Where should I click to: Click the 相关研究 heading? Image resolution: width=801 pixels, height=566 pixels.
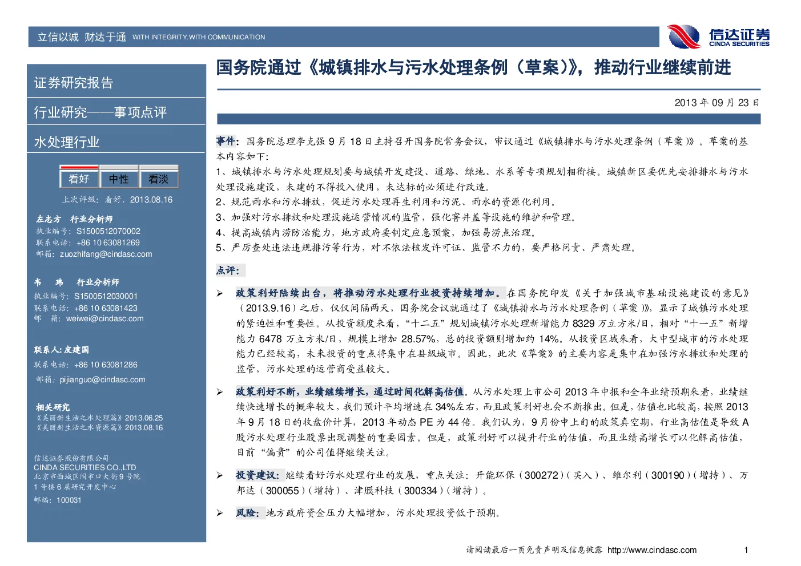coord(53,407)
